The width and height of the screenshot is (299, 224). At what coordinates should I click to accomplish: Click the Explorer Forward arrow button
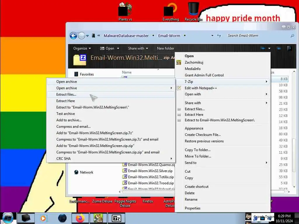[x=82, y=36]
